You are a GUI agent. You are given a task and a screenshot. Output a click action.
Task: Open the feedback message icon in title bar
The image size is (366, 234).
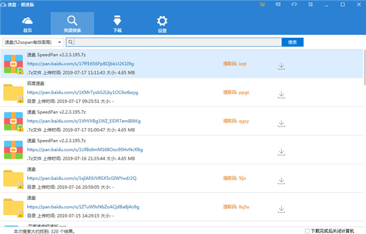(278, 4)
